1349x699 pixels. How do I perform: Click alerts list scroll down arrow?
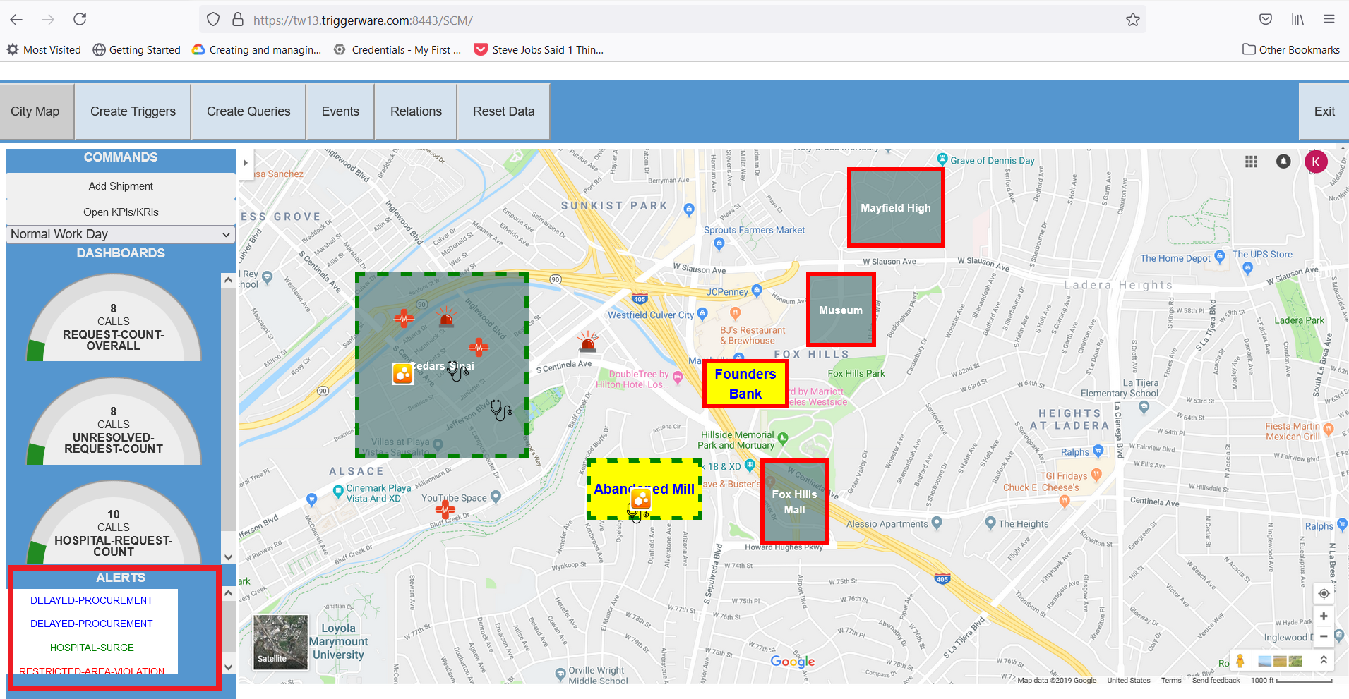coord(228,667)
